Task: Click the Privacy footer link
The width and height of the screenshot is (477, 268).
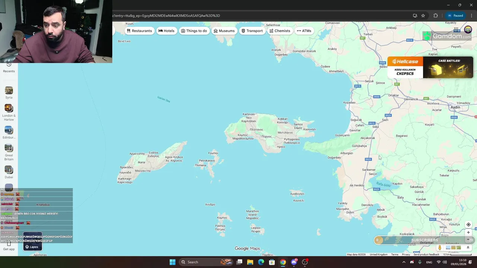Action: [406, 255]
